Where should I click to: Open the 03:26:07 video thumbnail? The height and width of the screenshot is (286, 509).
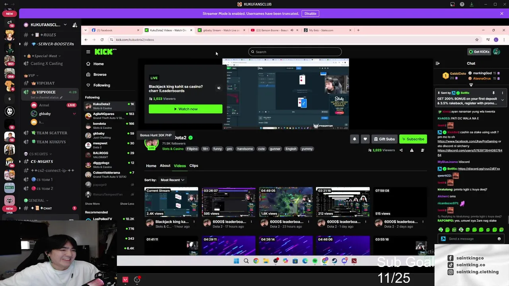(x=228, y=202)
